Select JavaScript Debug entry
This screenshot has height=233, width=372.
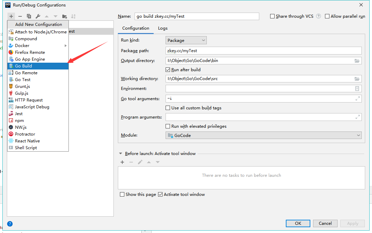click(38, 107)
